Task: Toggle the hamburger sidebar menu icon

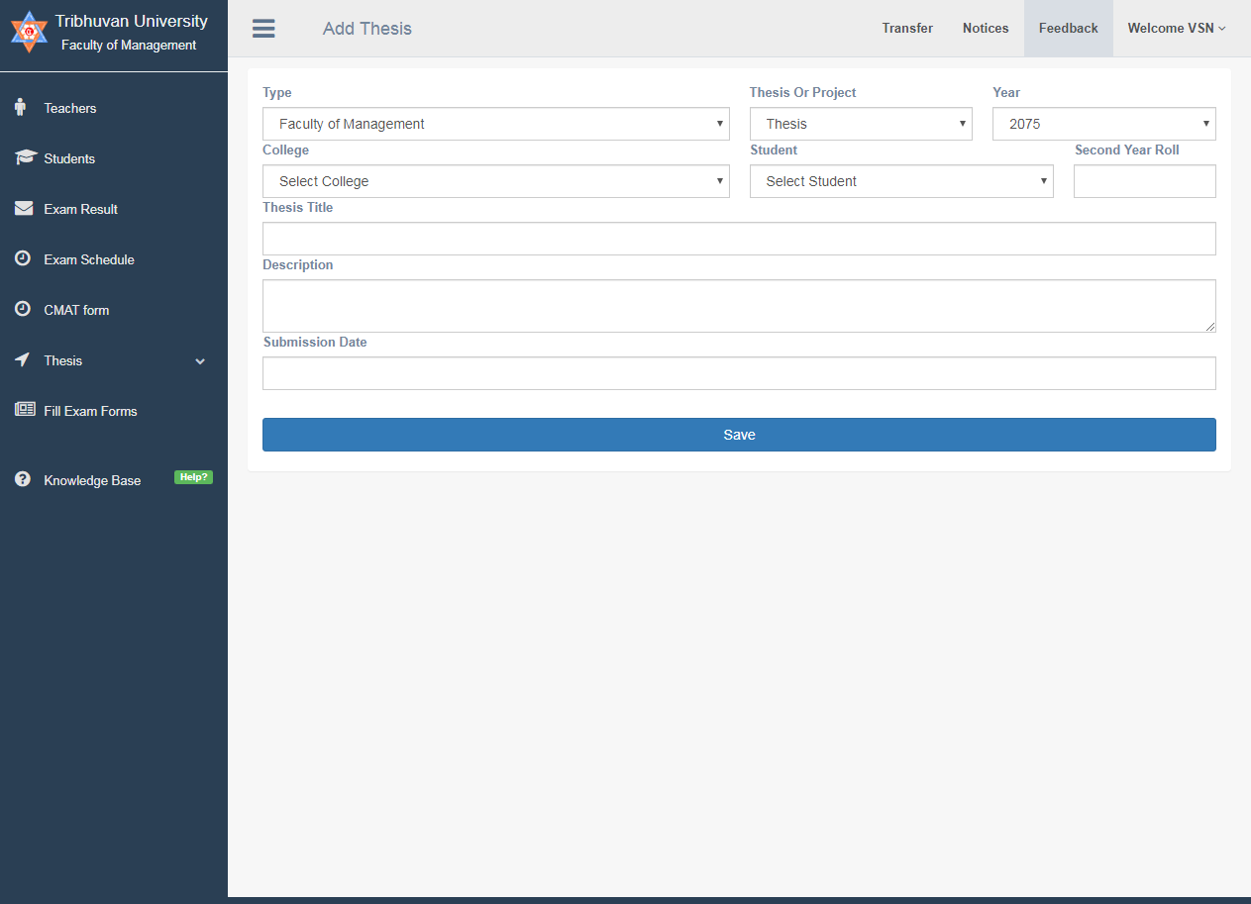Action: (x=263, y=29)
